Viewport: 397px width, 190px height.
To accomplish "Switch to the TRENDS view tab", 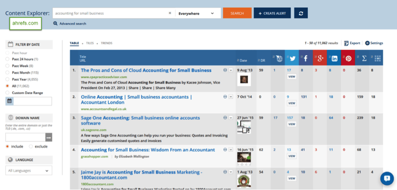I will click(107, 43).
